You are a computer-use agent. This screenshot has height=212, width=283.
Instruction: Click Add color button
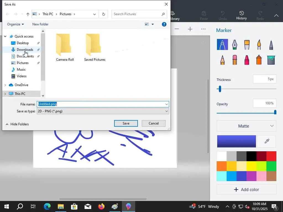coord(247,189)
